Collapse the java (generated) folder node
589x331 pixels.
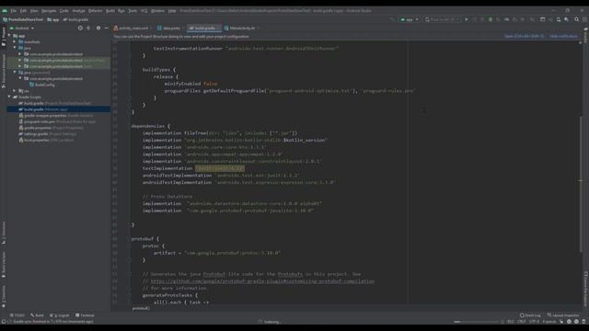coord(15,72)
